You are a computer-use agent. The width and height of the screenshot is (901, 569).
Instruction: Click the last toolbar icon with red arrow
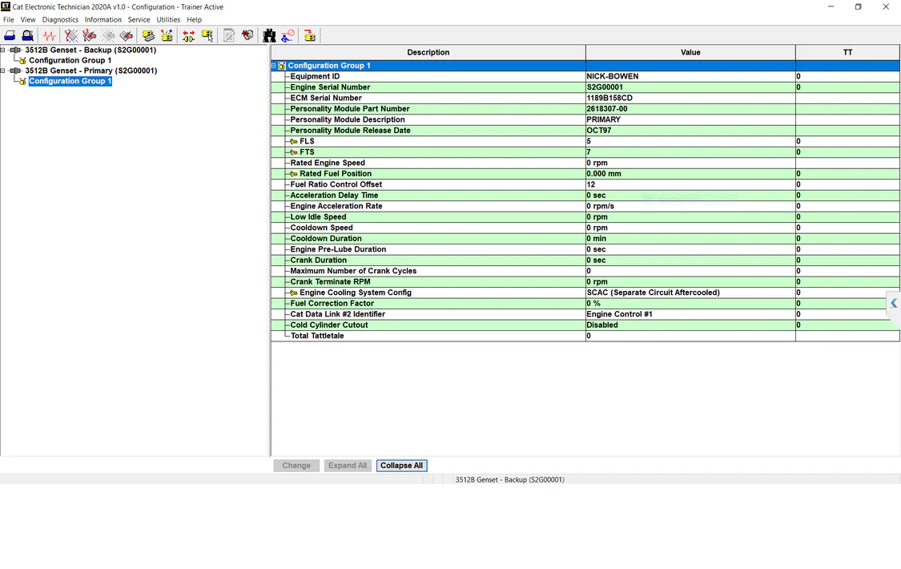(x=309, y=35)
